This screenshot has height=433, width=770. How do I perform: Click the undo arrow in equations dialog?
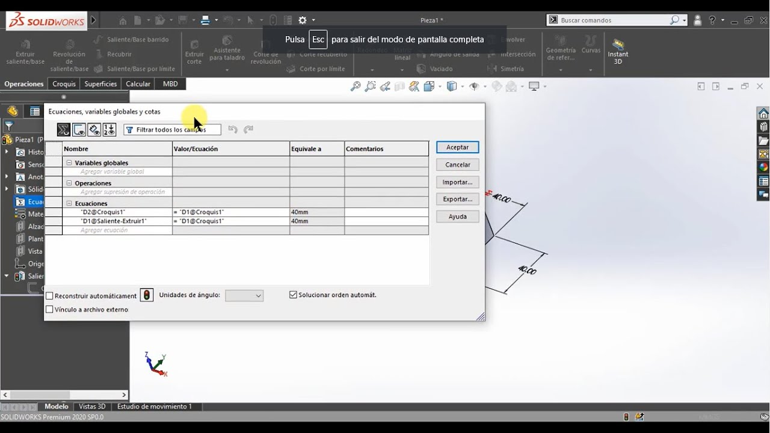click(x=233, y=129)
